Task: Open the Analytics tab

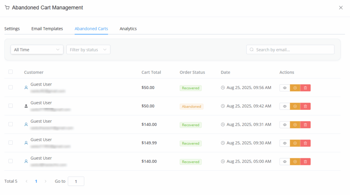Action: pos(128,29)
